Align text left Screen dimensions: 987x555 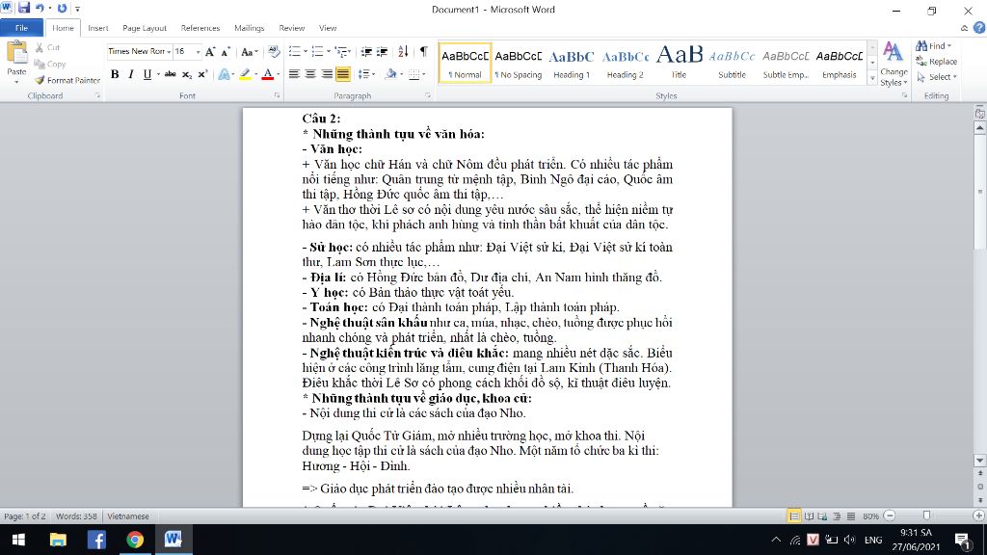point(294,74)
